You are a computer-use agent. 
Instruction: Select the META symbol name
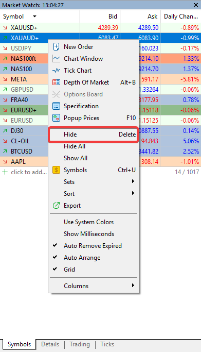click(19, 79)
